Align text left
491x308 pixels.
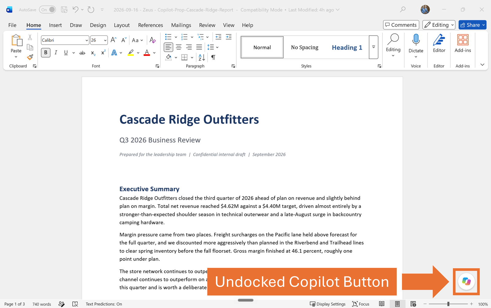point(168,47)
